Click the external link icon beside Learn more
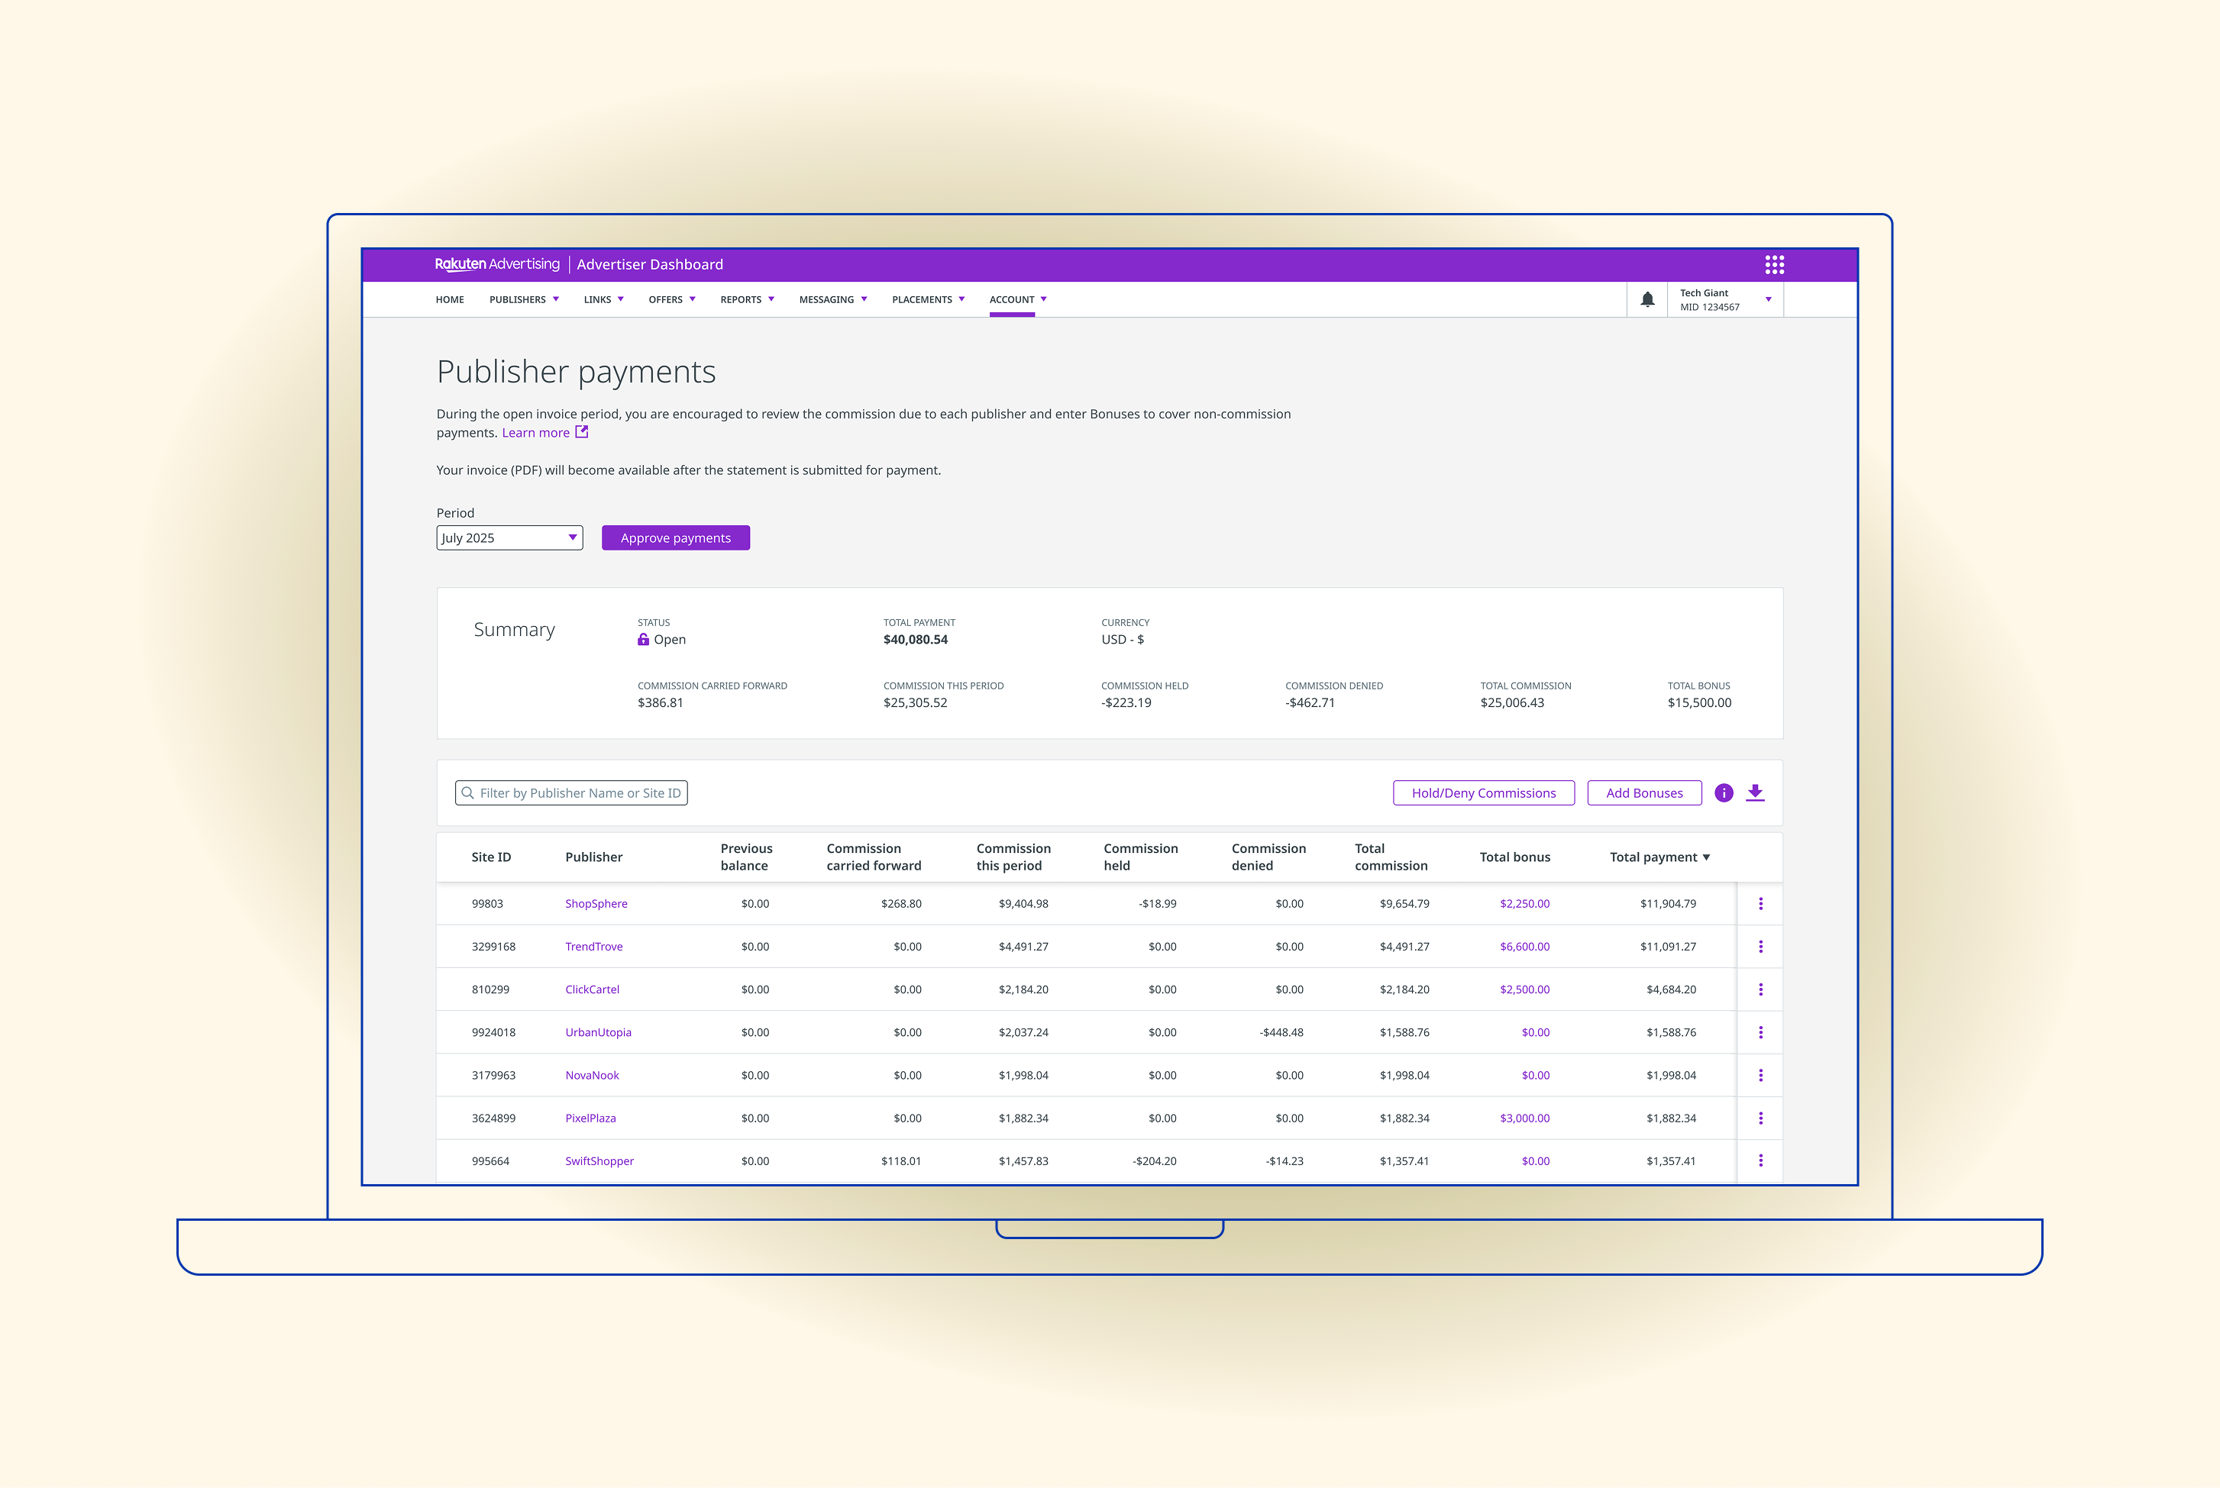This screenshot has width=2220, height=1488. click(x=582, y=432)
